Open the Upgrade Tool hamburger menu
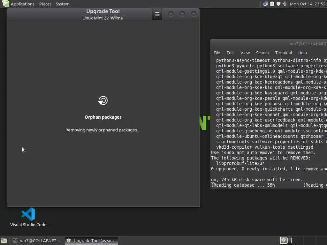 tap(157, 14)
